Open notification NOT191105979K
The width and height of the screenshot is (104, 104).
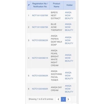40,27
